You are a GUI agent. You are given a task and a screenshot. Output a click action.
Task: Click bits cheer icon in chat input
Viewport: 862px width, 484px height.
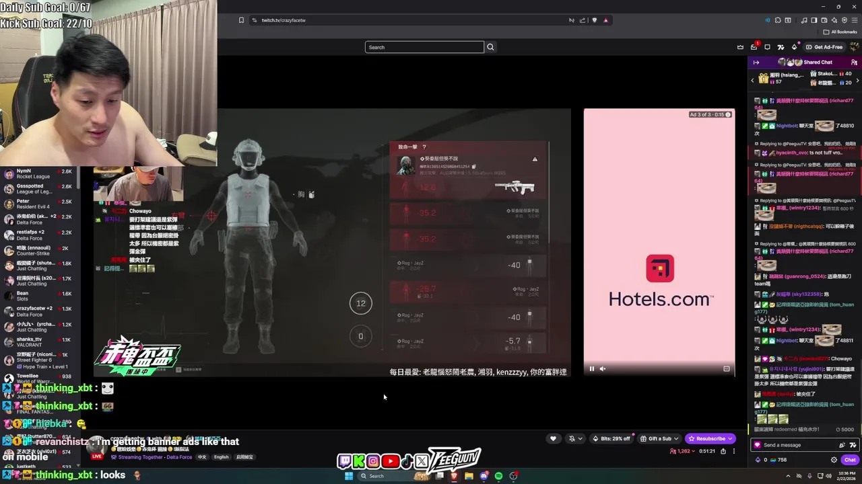pos(842,445)
